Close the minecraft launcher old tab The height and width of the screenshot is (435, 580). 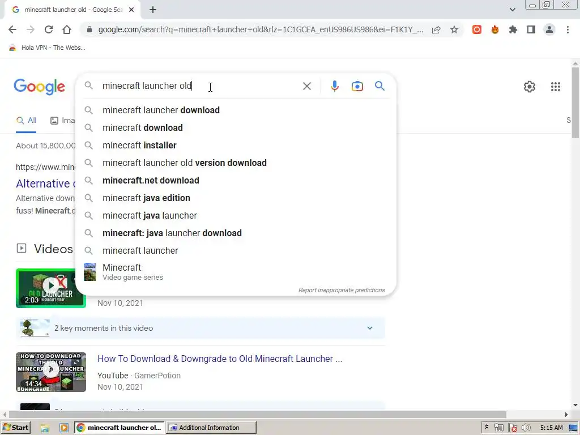click(131, 10)
